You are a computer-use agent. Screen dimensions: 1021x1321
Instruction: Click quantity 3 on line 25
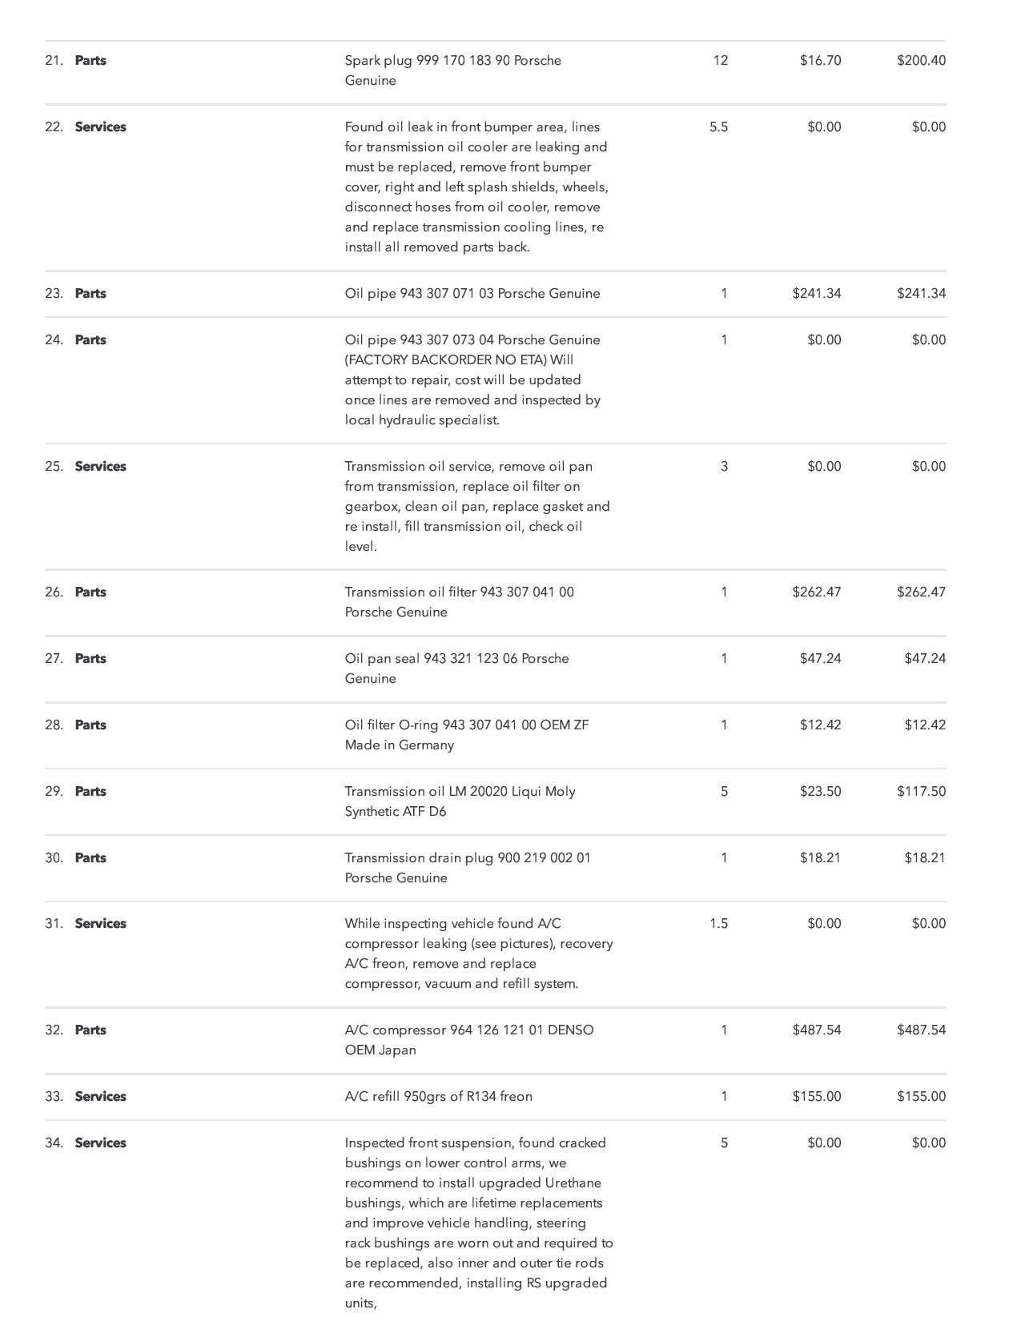(724, 467)
